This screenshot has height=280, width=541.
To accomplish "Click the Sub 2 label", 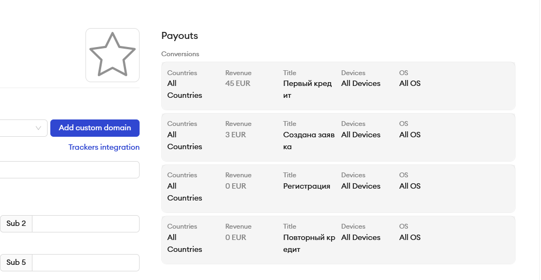I will [16, 224].
